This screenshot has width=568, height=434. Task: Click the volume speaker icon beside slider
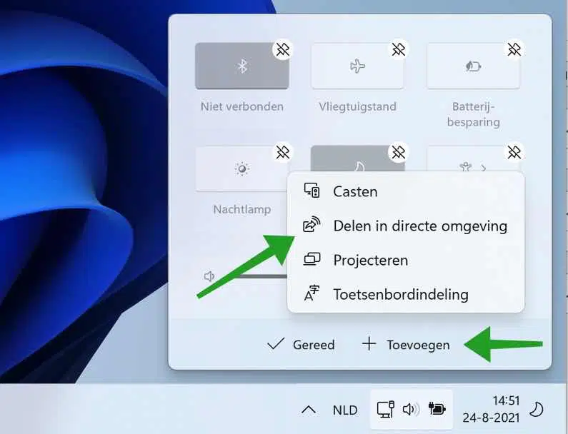point(209,276)
